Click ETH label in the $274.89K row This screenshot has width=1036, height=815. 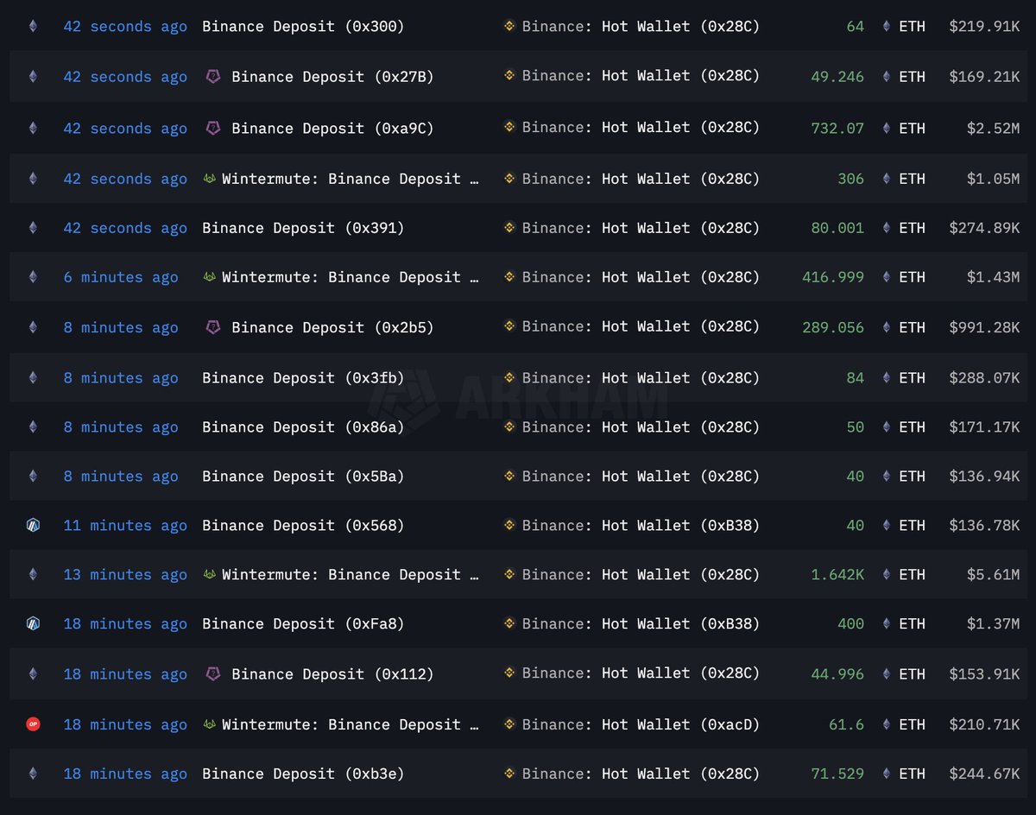tap(912, 228)
